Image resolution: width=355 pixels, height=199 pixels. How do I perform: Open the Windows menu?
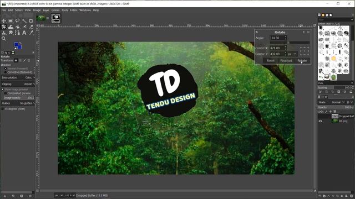[x=85, y=10]
